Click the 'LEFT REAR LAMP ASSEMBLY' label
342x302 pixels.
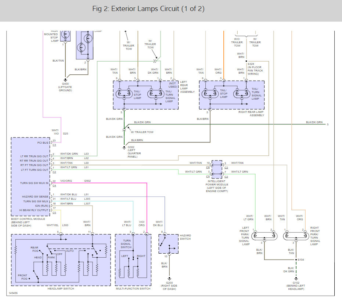click(187, 87)
